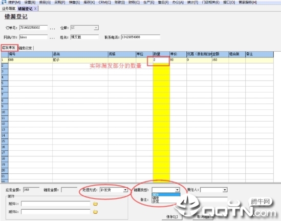
Task: Open the 统计[T] menu
Action: (192, 3)
